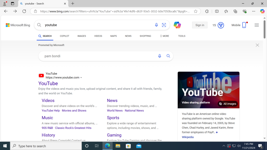Click the microphone icon in Bing search box
Viewport: 267px width, 150px height.
pos(156,25)
